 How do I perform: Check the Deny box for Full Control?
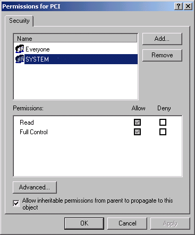coord(163,132)
